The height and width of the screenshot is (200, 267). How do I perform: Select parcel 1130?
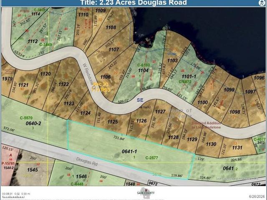211,144
